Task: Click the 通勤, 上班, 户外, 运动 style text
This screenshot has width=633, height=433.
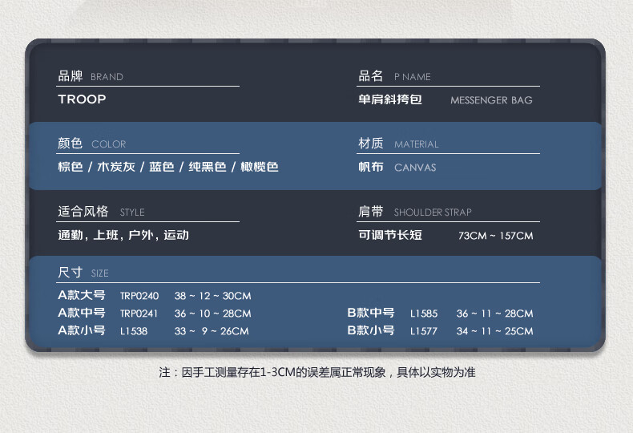Action: [x=123, y=235]
